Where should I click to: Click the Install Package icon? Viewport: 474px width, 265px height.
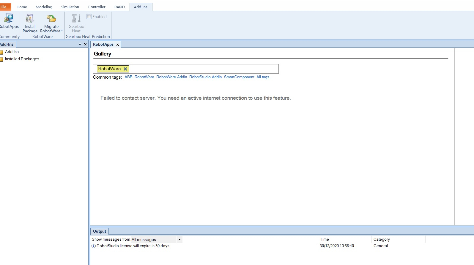(30, 18)
